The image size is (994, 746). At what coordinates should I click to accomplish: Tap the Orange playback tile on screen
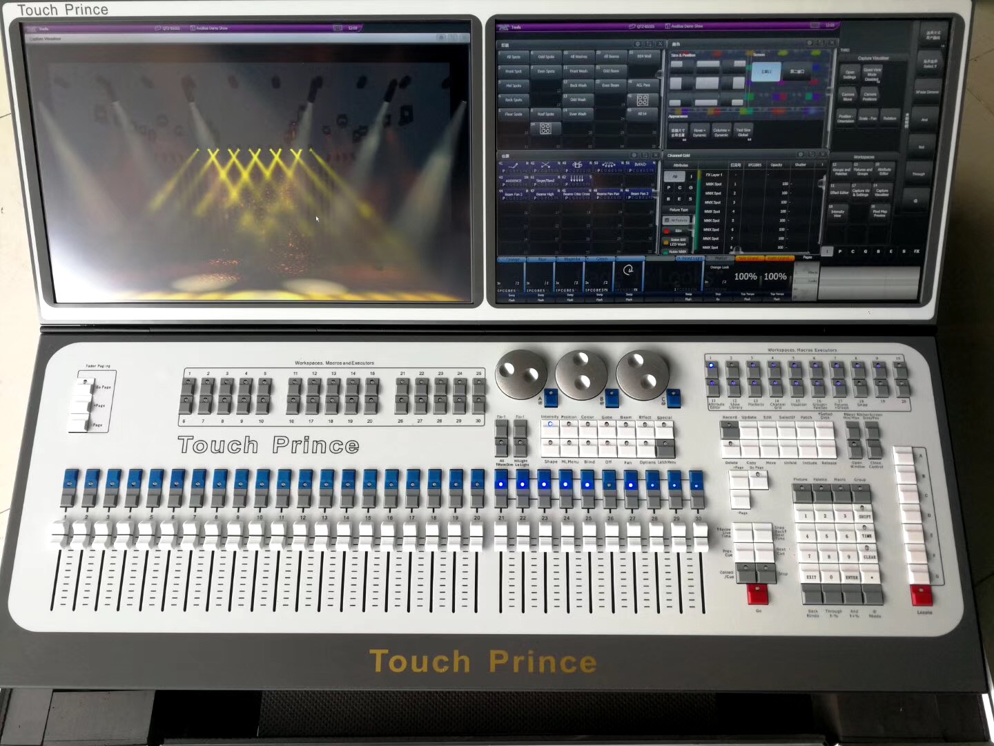pos(512,275)
